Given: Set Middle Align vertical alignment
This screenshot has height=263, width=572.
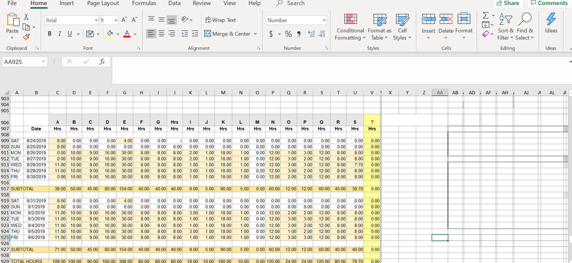Looking at the screenshot, I should [x=161, y=19].
